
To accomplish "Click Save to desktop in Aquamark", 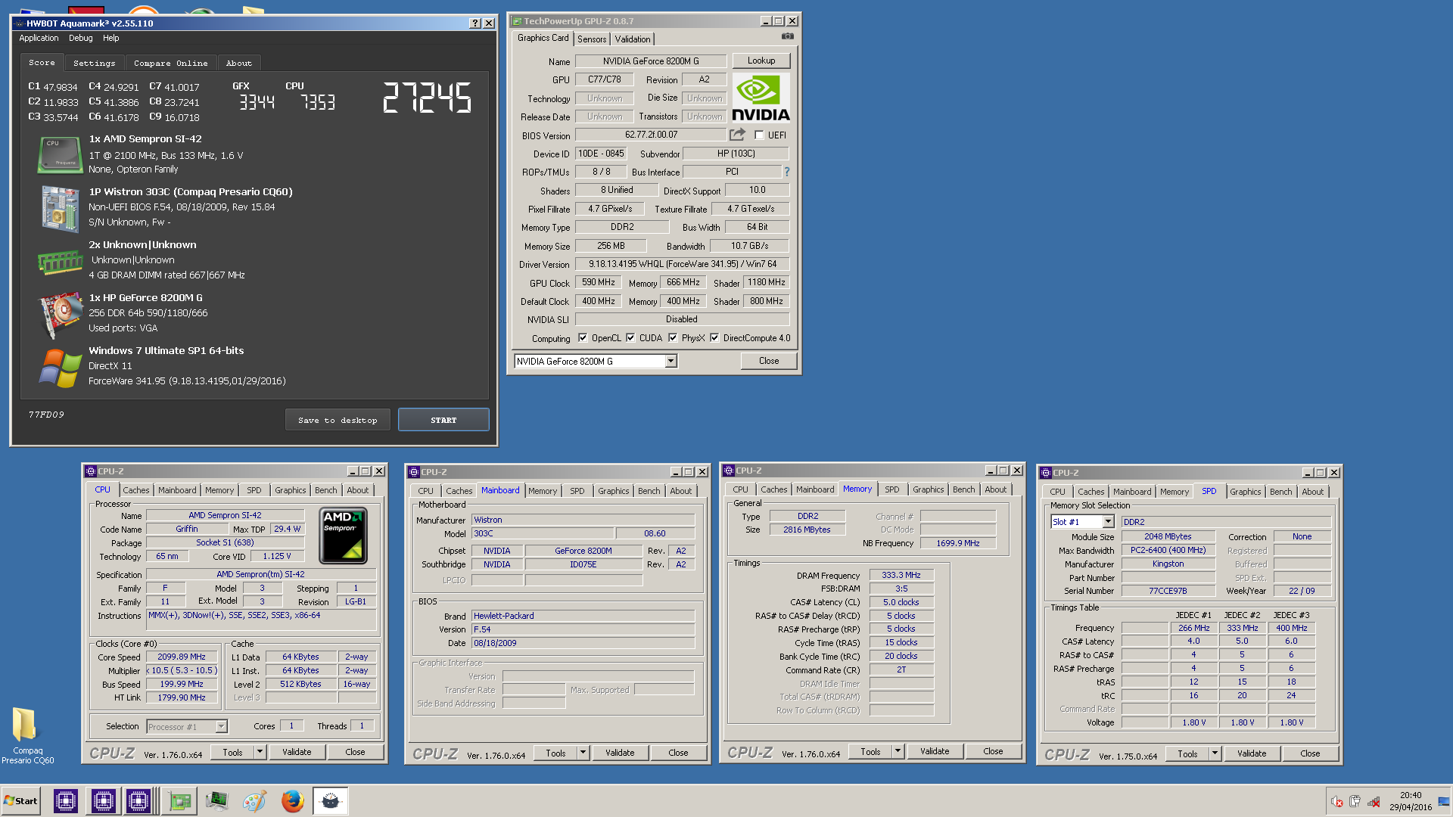I will point(338,420).
